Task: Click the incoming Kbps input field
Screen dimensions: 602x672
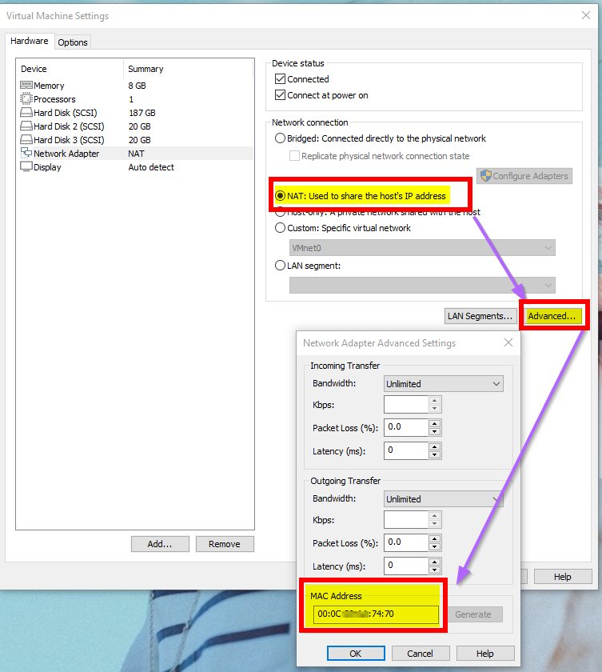Action: pos(406,404)
